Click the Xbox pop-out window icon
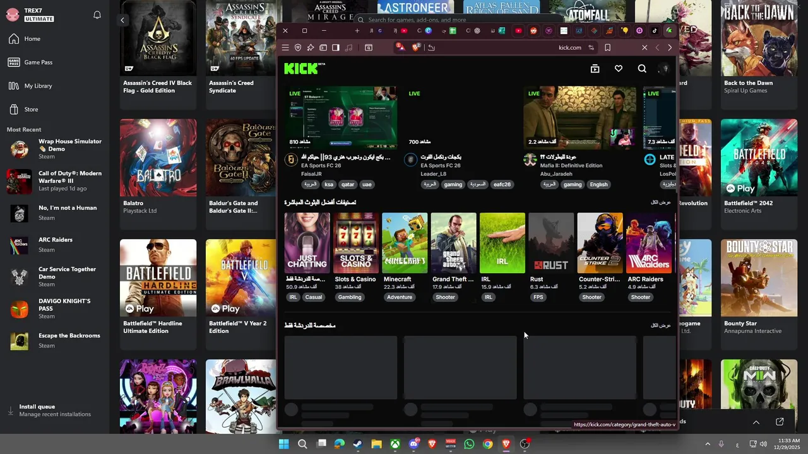The image size is (808, 454). click(x=780, y=422)
